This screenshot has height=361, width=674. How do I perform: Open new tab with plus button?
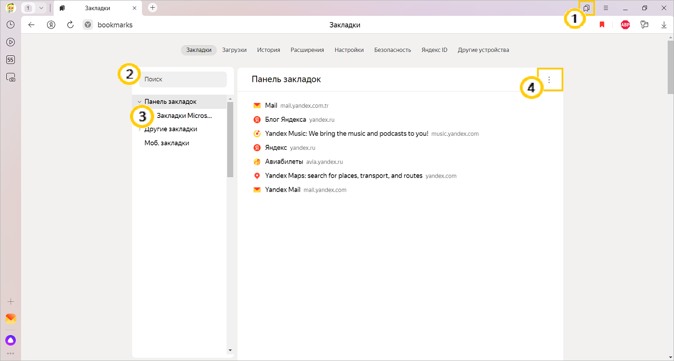(153, 8)
